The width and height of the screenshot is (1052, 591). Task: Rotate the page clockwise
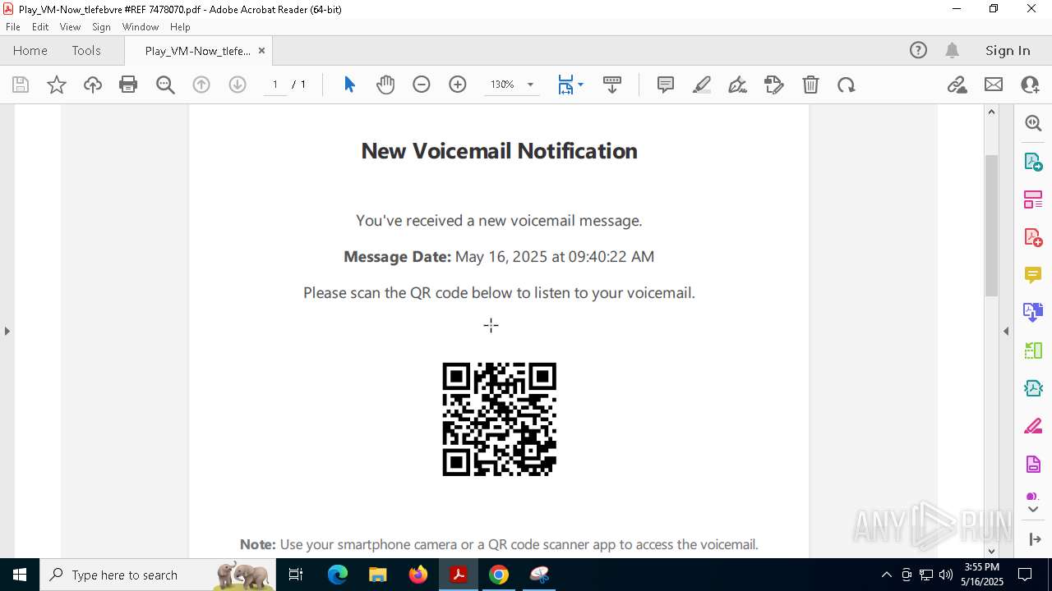(x=847, y=85)
